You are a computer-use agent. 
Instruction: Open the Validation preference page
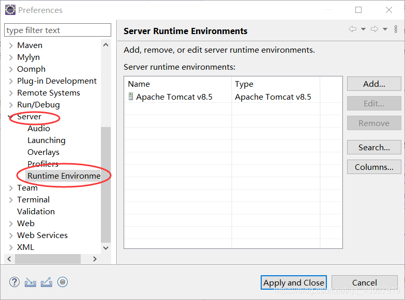(x=36, y=212)
